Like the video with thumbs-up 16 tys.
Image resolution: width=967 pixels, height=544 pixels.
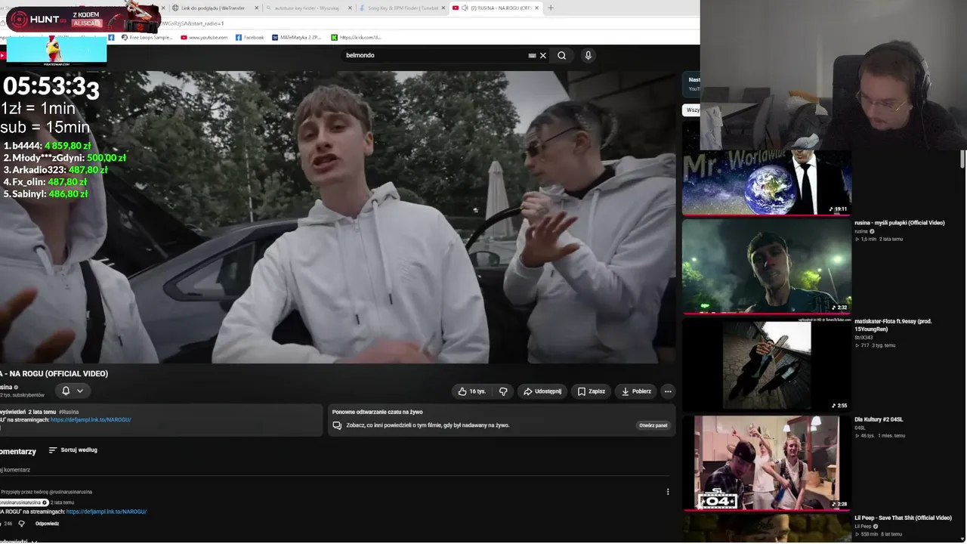click(471, 391)
